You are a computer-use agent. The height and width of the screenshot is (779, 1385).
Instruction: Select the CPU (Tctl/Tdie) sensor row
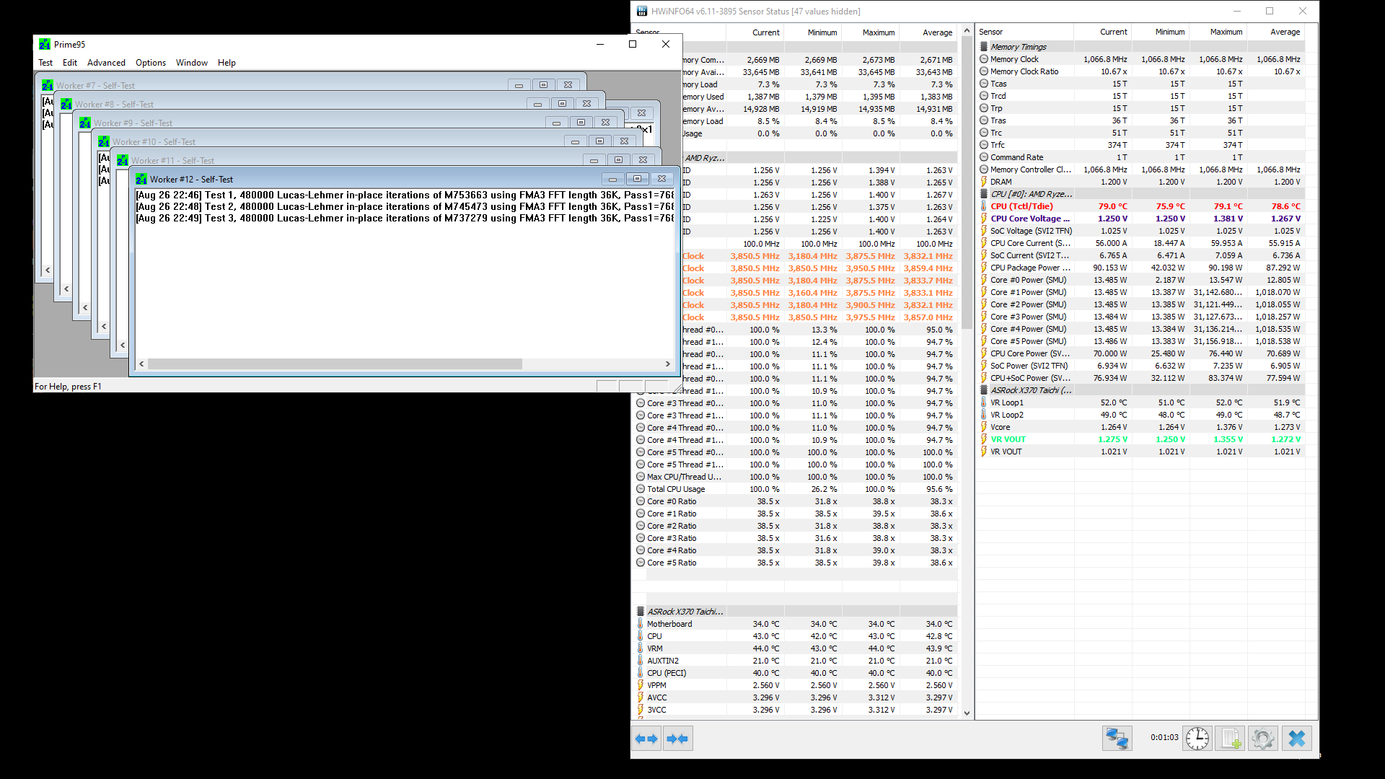(1021, 206)
